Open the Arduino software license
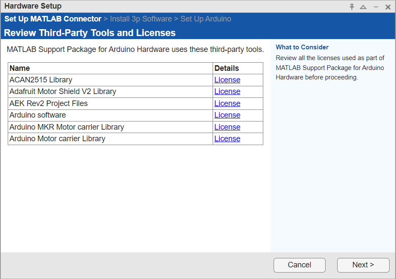 (x=227, y=115)
